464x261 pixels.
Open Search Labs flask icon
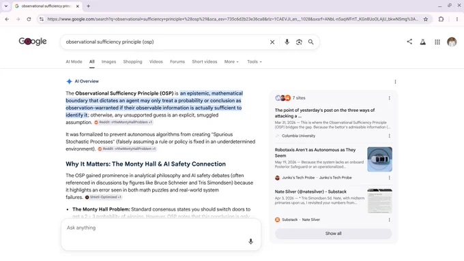423,42
